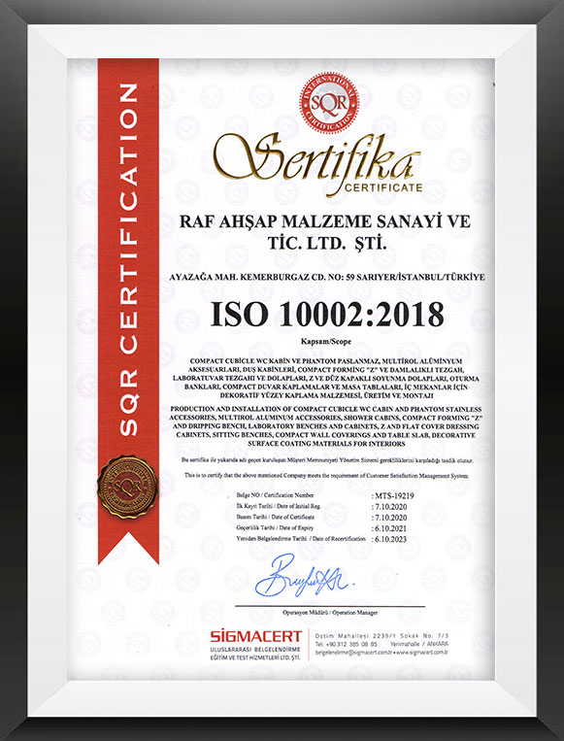Click the Ayazağa Mah. address line
The image size is (564, 741).
327,278
